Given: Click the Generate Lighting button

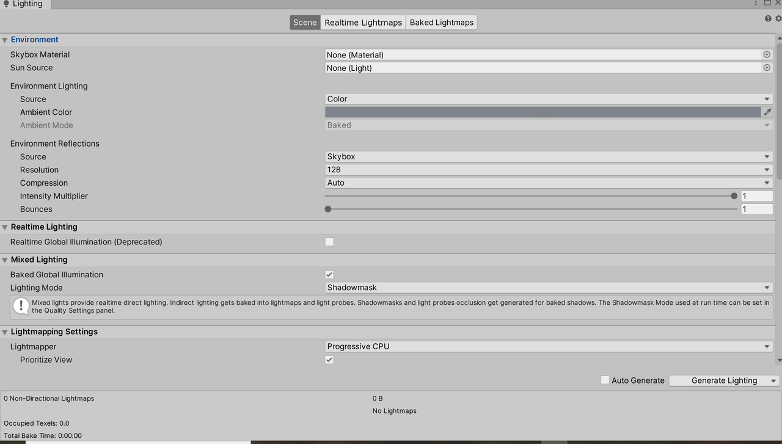Looking at the screenshot, I should coord(719,380).
